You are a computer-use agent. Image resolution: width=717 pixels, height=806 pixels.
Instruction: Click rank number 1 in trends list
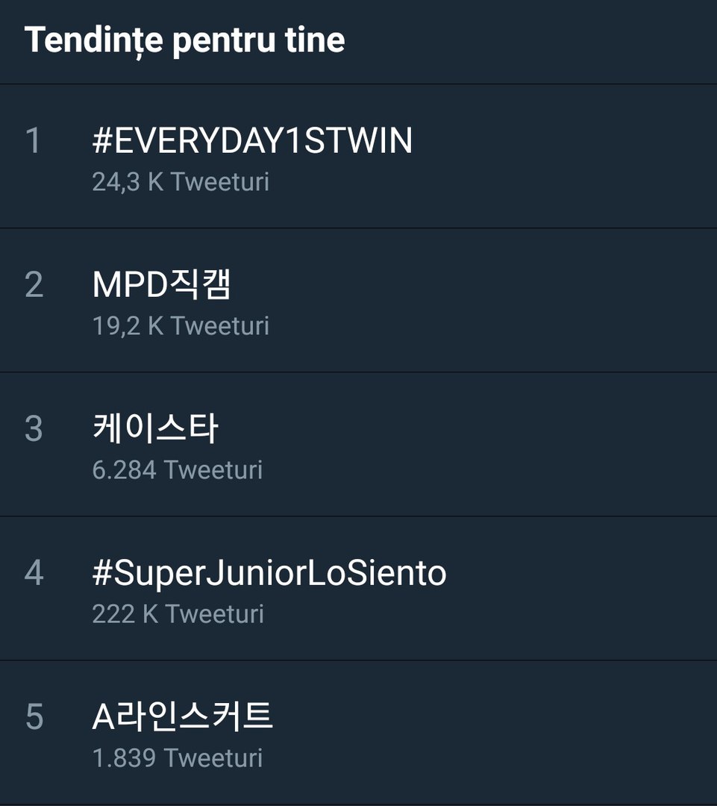(x=34, y=141)
